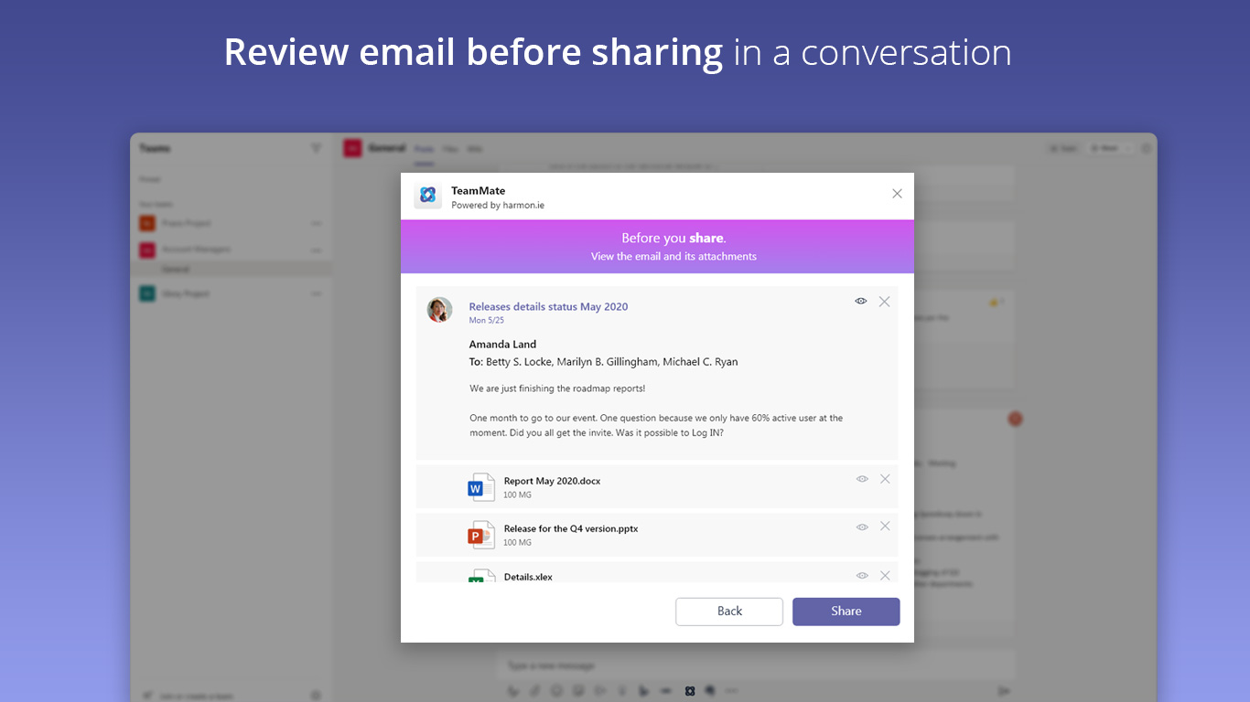Click the email date 'Mon 5/25'
This screenshot has width=1250, height=702.
(486, 321)
